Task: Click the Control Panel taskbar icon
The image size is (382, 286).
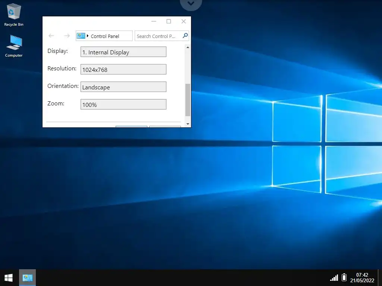Action: pyautogui.click(x=28, y=278)
